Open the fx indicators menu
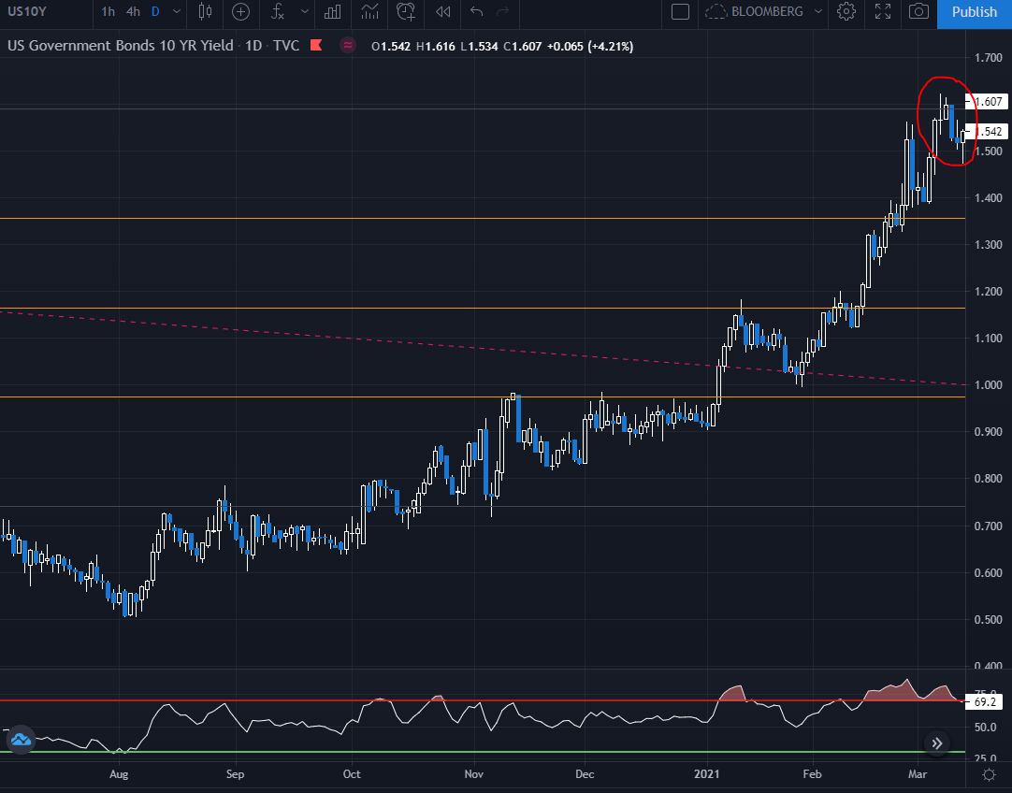Image resolution: width=1012 pixels, height=793 pixels. [x=278, y=11]
